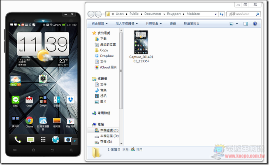Pull down the Mobizen top arrow handle
The image size is (269, 165).
43,21
